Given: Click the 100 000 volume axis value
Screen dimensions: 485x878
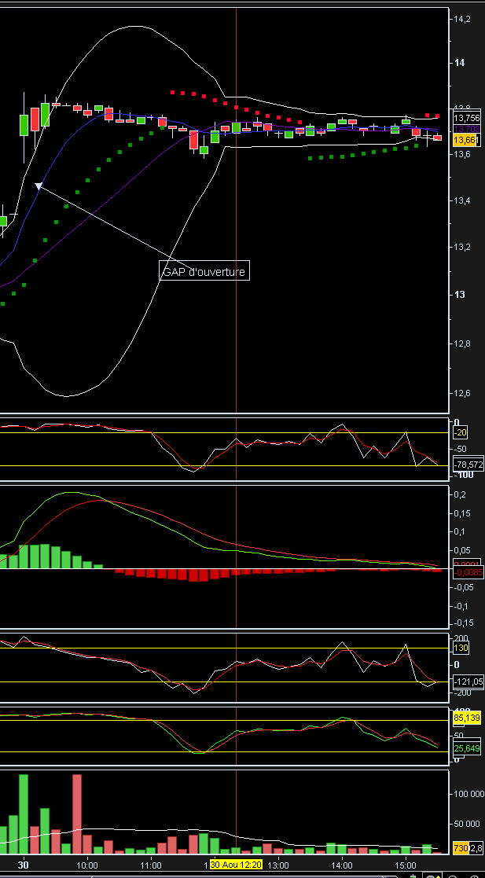Looking at the screenshot, I should tap(468, 794).
